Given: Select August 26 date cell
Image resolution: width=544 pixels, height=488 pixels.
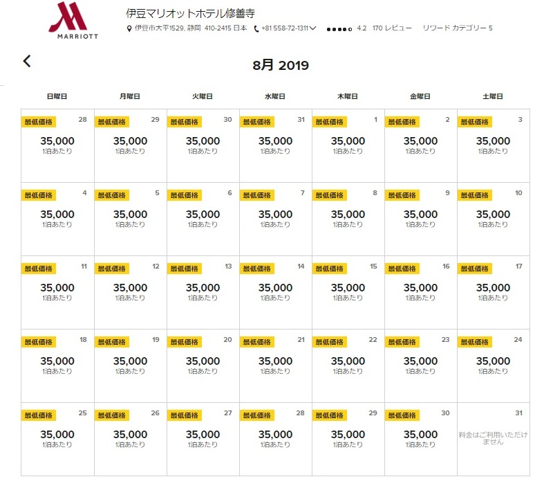Looking at the screenshot, I should 131,440.
